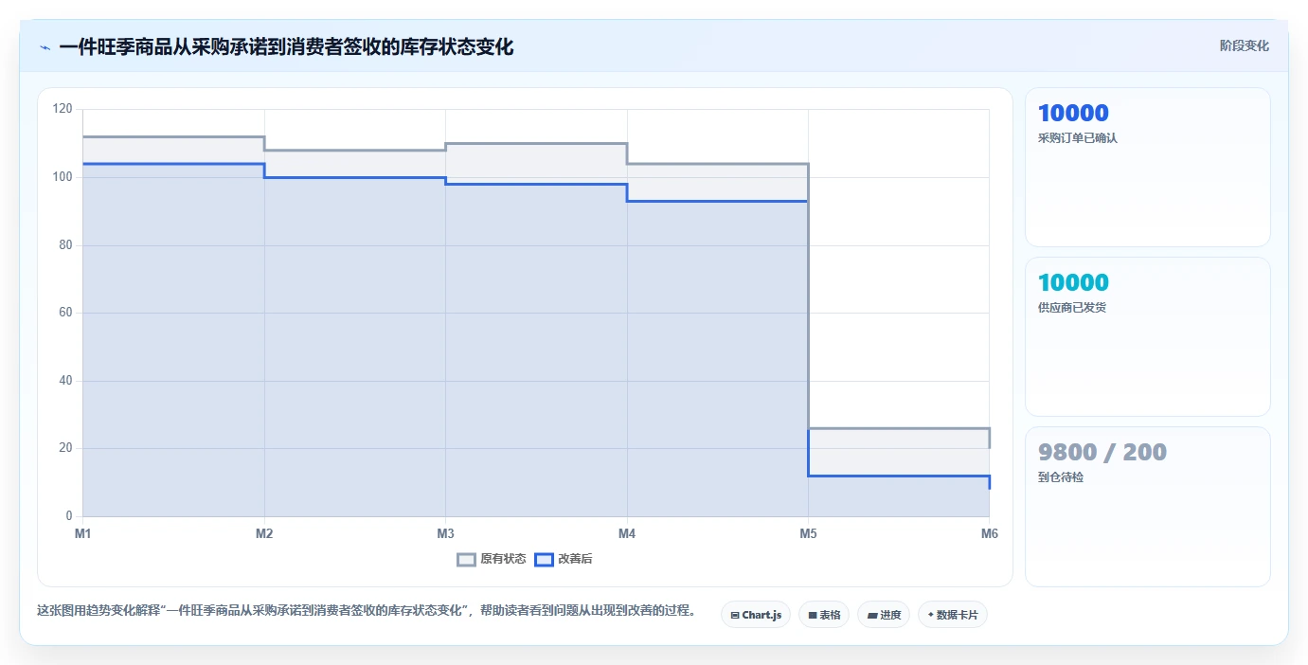Select the 供应商已发货 card
The height and width of the screenshot is (665, 1308).
[1148, 336]
